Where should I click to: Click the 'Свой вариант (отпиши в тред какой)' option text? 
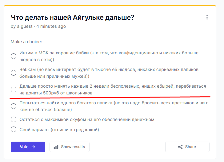59,130
